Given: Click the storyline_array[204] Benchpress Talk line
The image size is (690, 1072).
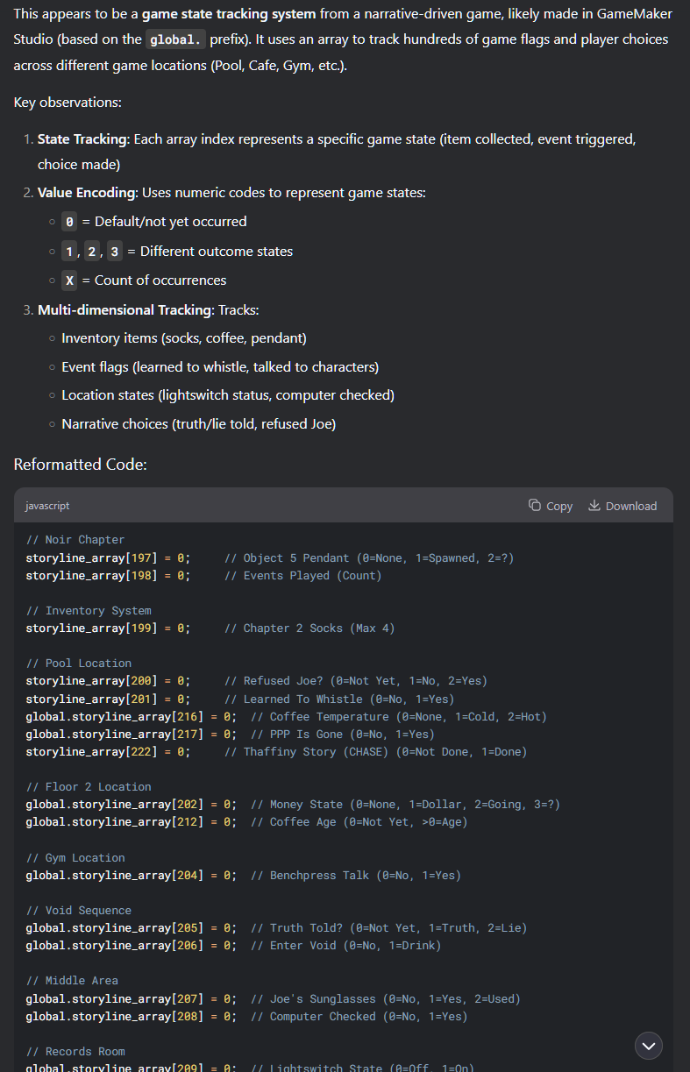Looking at the screenshot, I should pyautogui.click(x=243, y=876).
